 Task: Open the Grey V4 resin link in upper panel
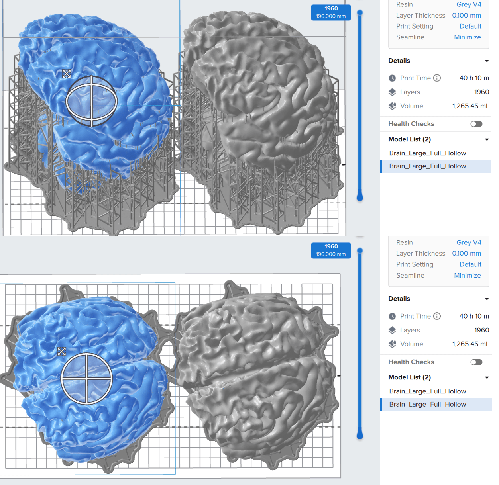pyautogui.click(x=469, y=4)
